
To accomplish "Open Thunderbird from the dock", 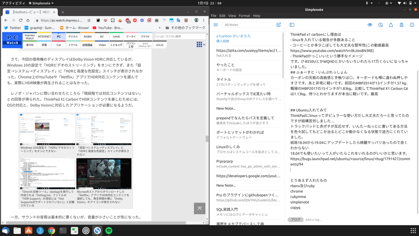I will 6,230.
